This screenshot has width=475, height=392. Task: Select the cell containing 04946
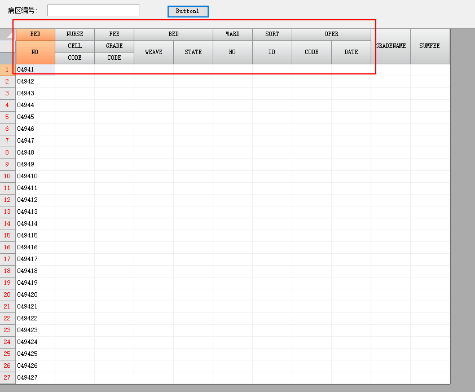click(35, 129)
